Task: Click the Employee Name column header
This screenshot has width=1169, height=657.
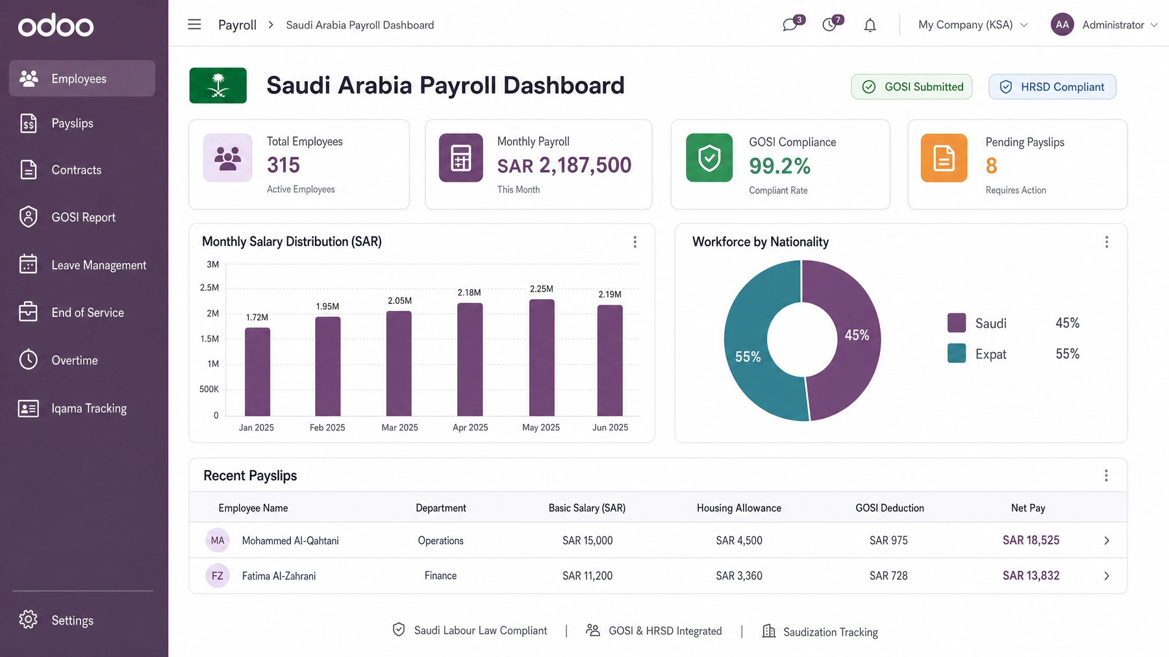Action: (x=253, y=508)
